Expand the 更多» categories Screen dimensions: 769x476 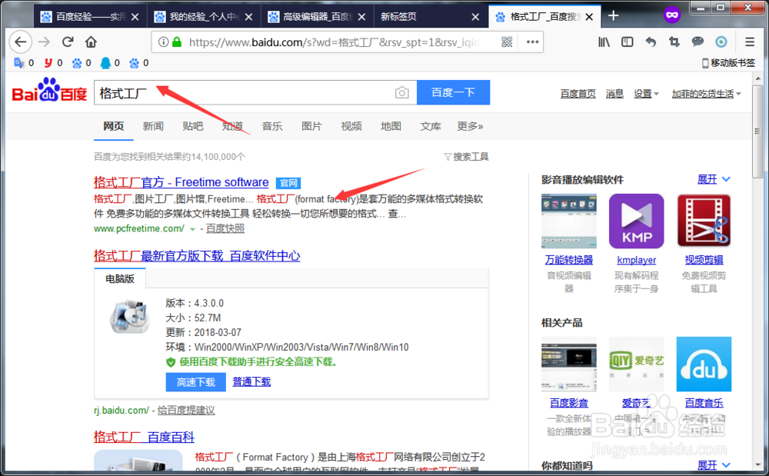470,126
